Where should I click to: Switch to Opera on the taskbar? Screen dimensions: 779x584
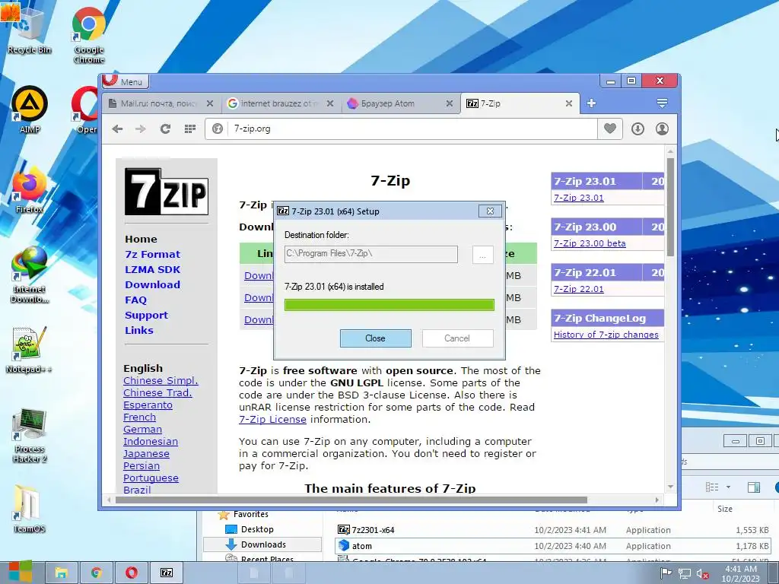click(x=132, y=573)
